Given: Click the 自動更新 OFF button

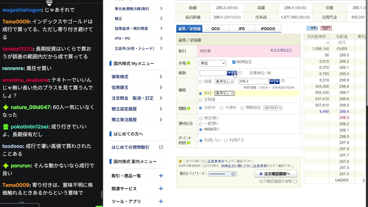Looking at the screenshot, I should pyautogui.click(x=326, y=28).
